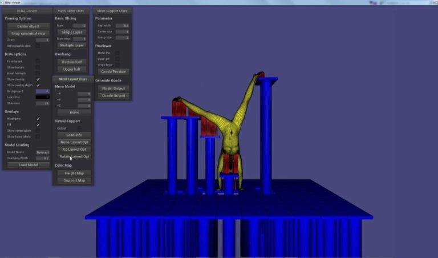Open the Background color swatch

42,91
